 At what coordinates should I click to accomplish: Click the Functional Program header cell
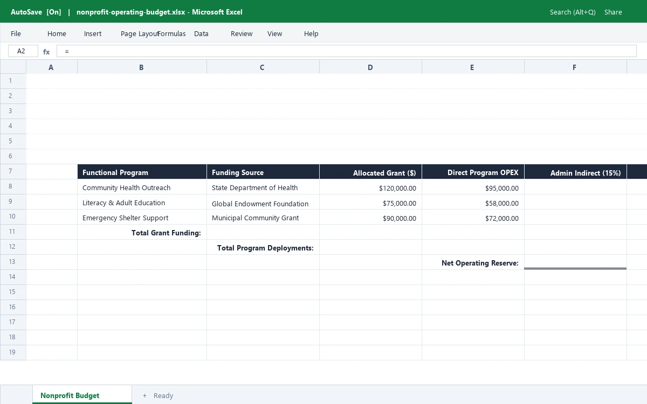coord(142,172)
